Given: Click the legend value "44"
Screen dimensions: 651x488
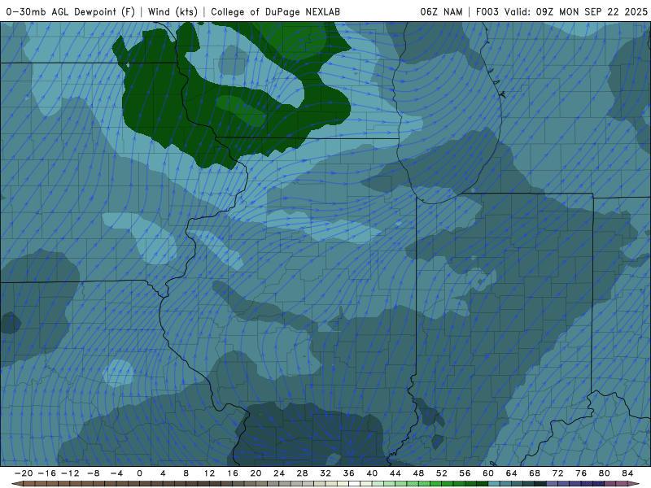Looking at the screenshot, I should tap(395, 473).
